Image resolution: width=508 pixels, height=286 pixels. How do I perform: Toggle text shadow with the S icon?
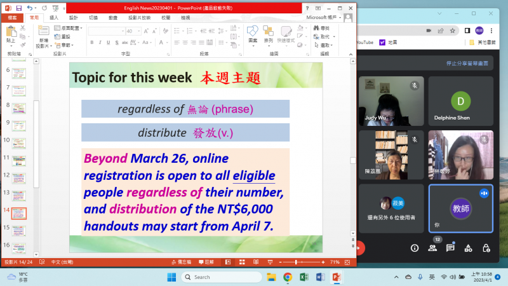[117, 43]
